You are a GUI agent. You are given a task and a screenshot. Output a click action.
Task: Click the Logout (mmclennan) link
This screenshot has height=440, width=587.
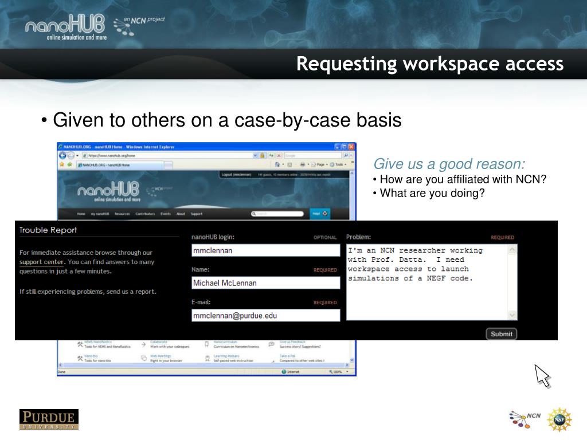(236, 174)
